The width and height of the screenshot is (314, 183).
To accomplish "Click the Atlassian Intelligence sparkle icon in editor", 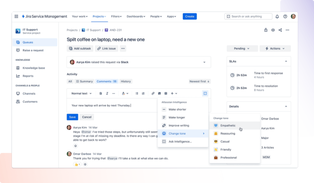I will click(205, 93).
